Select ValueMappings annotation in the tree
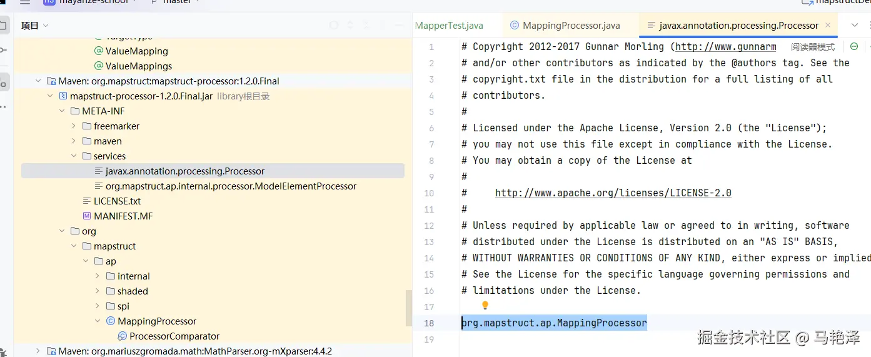The height and width of the screenshot is (357, 871). click(139, 66)
